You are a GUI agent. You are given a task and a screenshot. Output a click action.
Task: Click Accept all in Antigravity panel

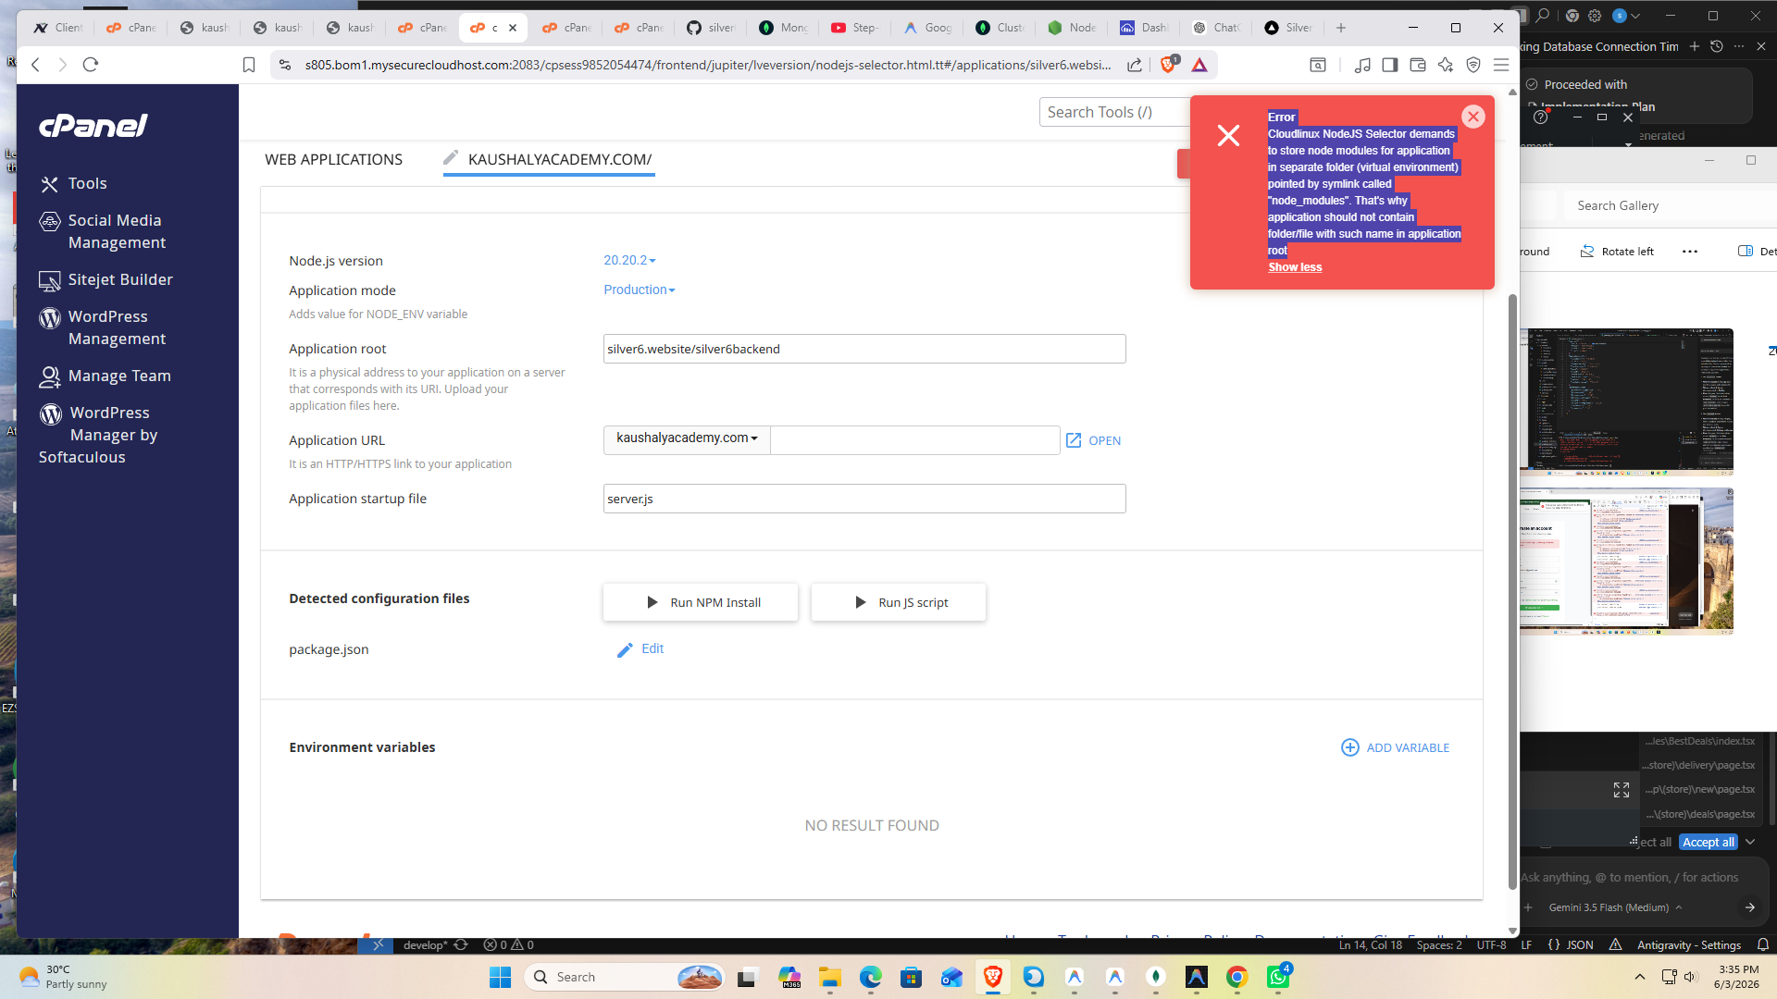click(1708, 843)
